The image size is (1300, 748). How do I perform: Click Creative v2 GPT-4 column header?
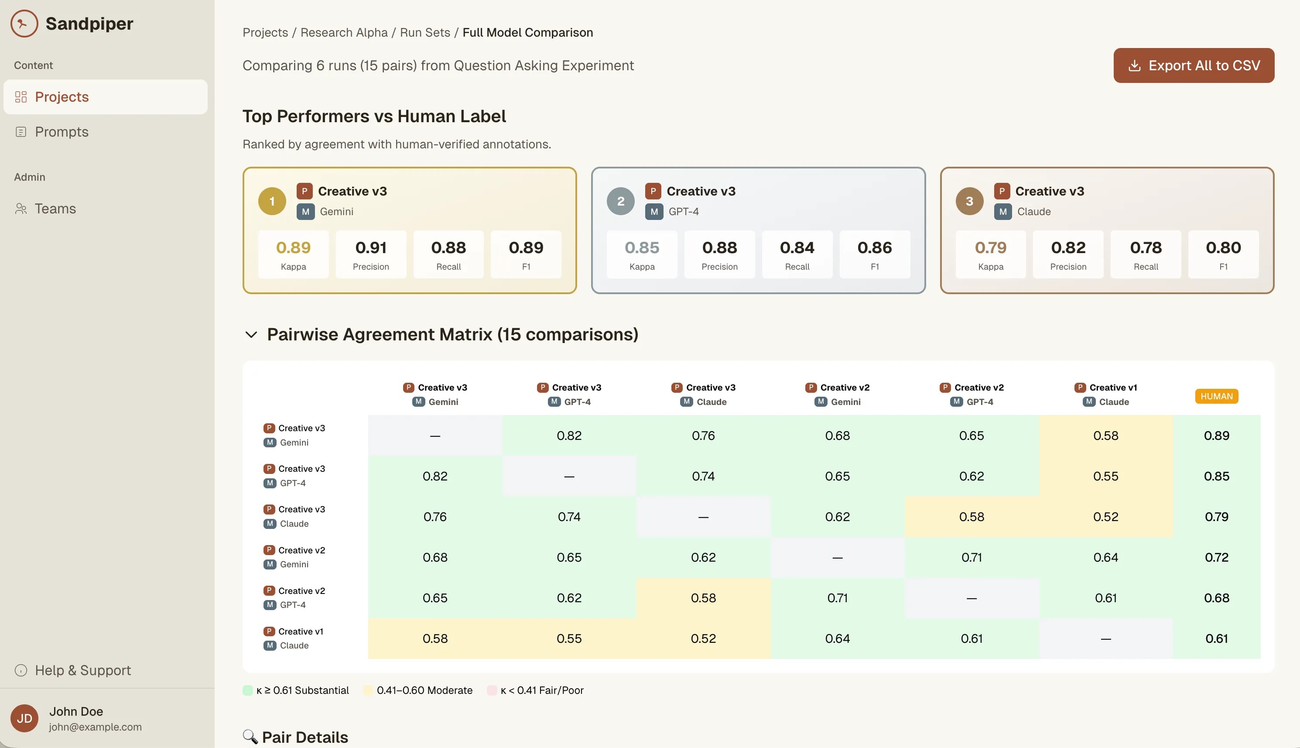coord(972,395)
